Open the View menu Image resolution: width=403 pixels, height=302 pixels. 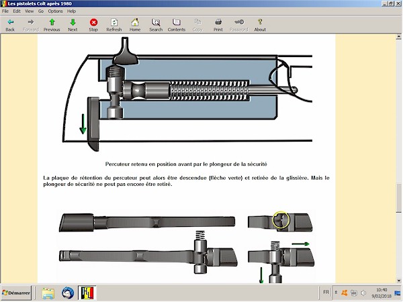(29, 11)
